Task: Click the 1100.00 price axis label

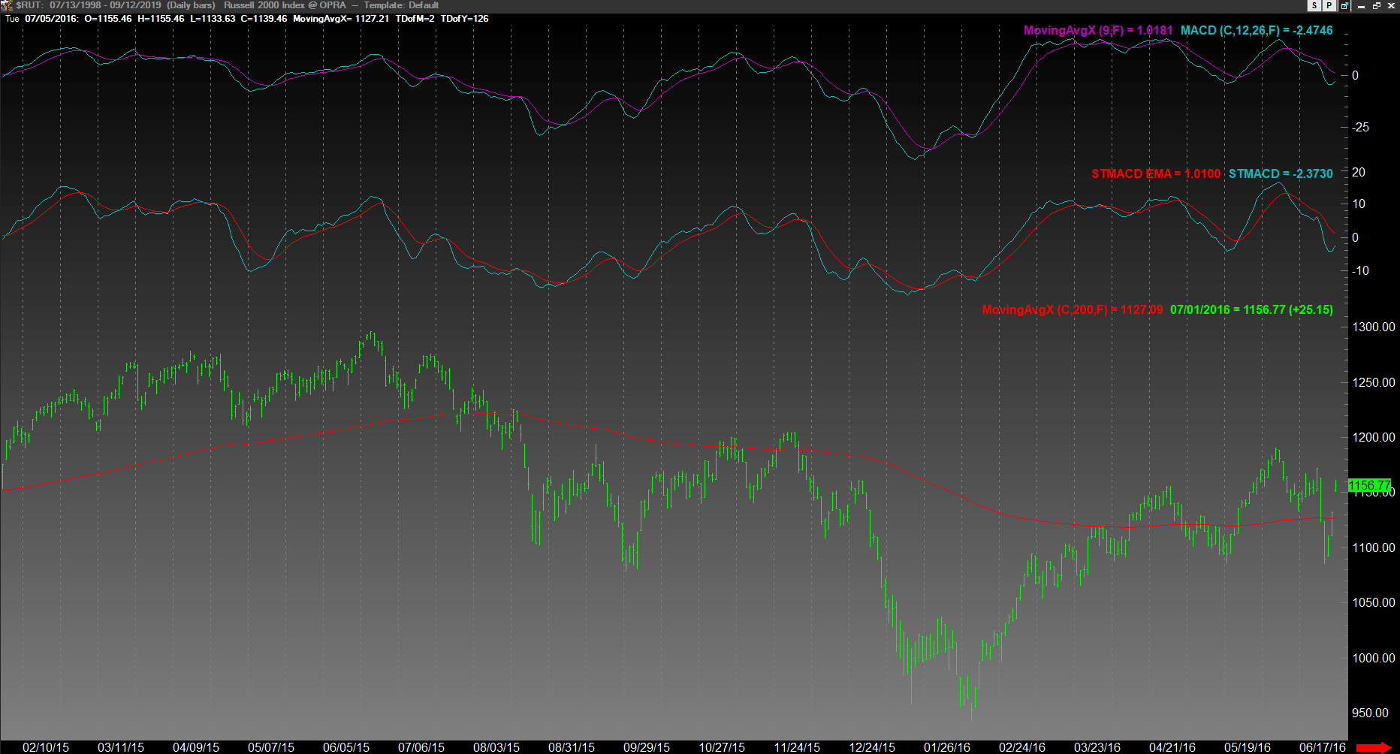Action: click(x=1373, y=547)
